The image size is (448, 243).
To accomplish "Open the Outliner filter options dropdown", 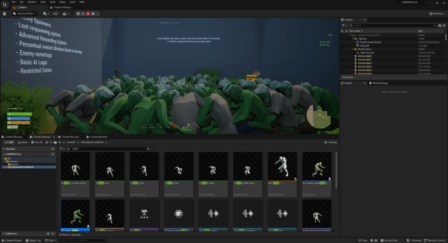I will pos(344,25).
